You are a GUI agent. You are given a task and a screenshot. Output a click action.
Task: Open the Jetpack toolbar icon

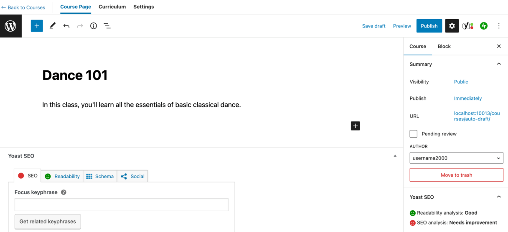point(484,26)
